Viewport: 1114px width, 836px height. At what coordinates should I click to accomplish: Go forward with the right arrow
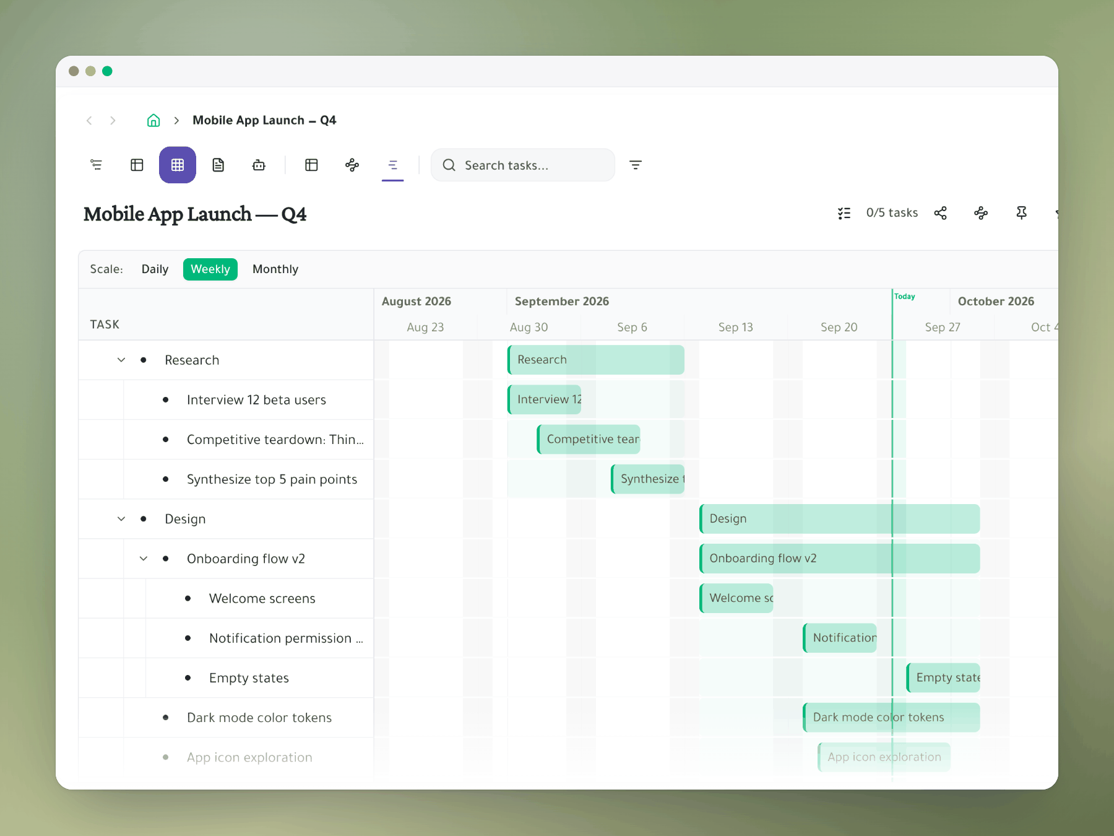(x=113, y=120)
